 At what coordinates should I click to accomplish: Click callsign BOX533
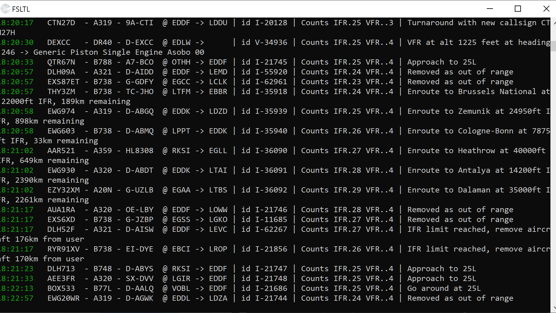coord(61,288)
